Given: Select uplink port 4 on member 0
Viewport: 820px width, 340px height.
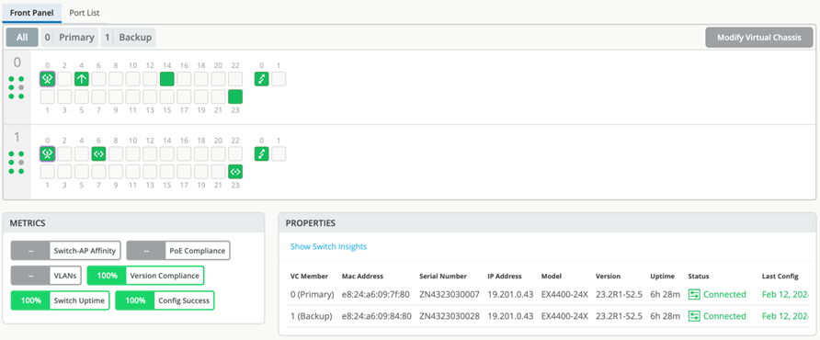Looking at the screenshot, I should [x=82, y=79].
